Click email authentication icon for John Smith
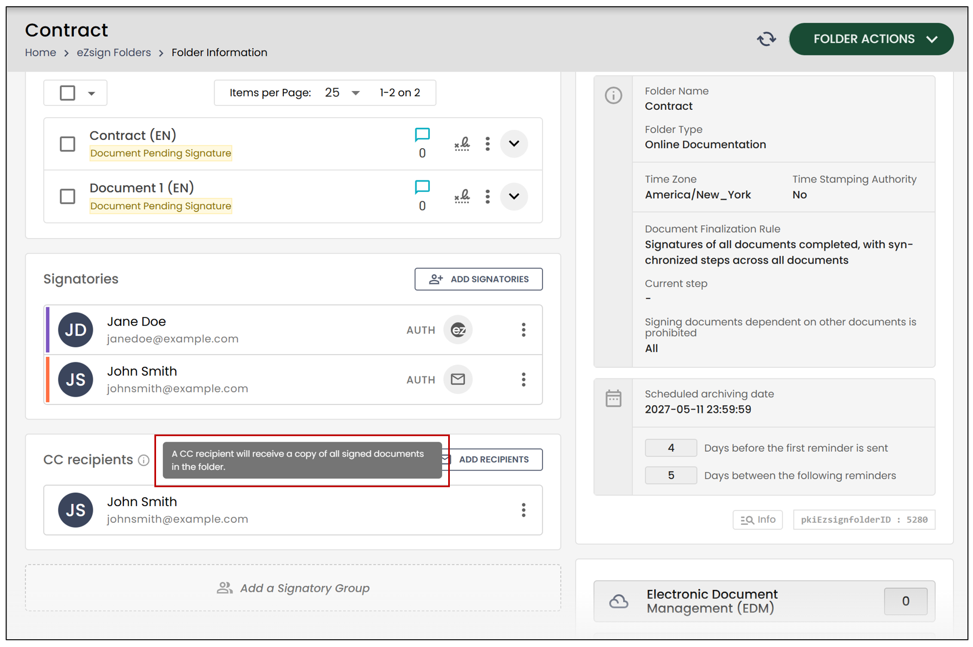 click(x=458, y=380)
